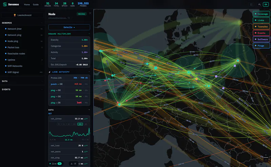Toggle Events map layer
The width and height of the screenshot is (271, 167).
coord(261,33)
